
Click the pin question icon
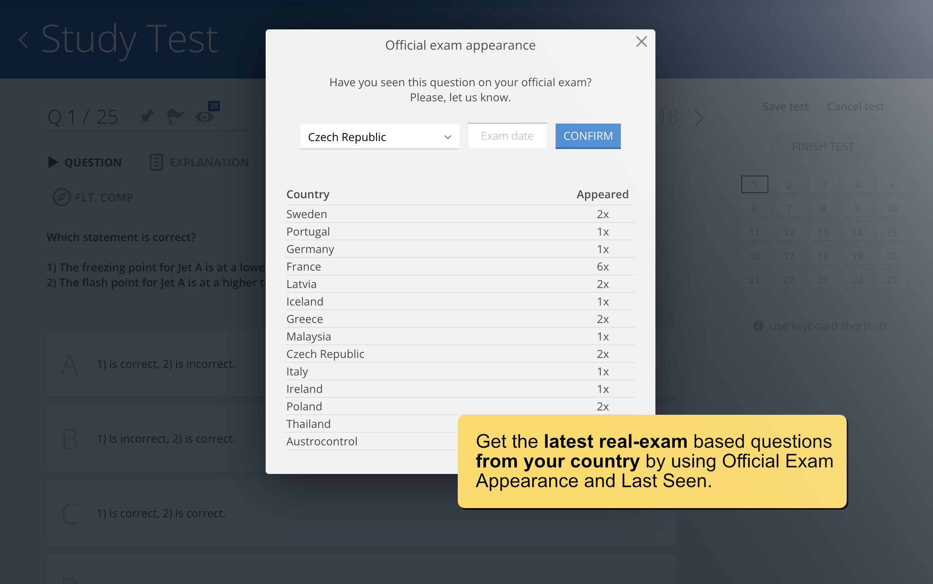(147, 117)
